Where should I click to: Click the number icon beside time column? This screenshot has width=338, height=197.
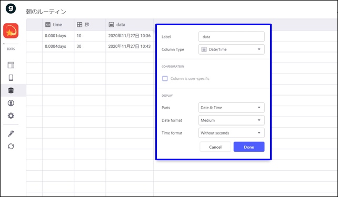[x=48, y=25]
